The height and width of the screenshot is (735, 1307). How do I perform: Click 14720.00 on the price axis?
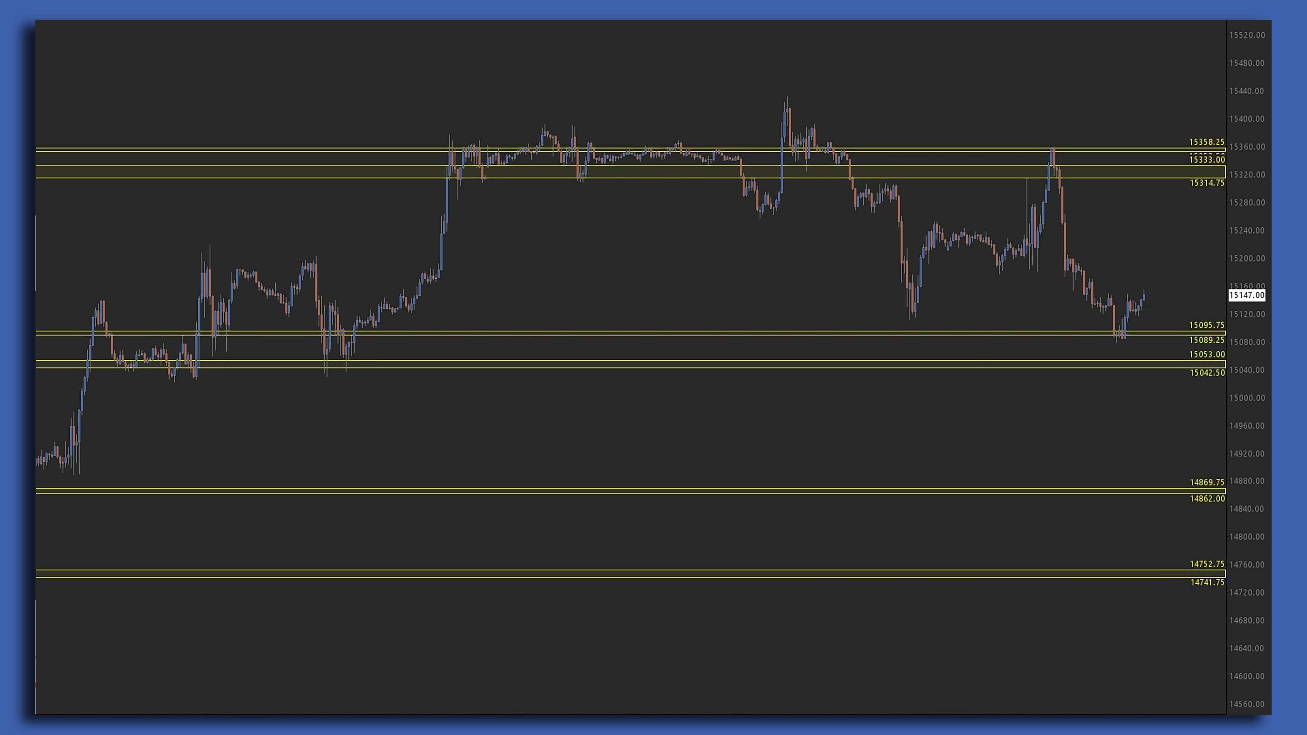(1247, 592)
